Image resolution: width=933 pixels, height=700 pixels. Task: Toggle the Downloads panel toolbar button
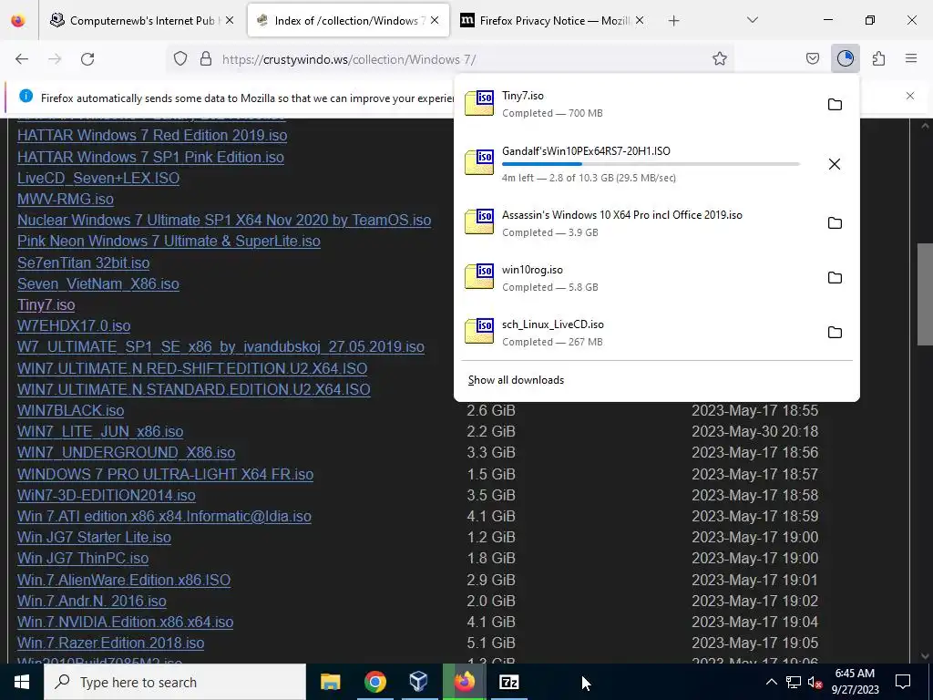click(845, 59)
